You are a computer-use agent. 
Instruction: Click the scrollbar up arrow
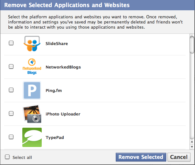click(192, 142)
